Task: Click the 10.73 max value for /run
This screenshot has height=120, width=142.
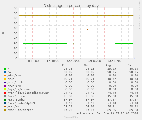Action: click(134, 79)
